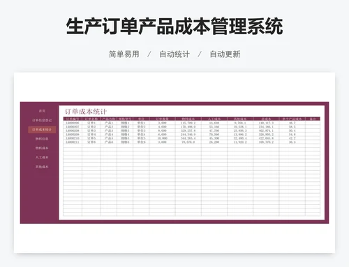
Task: Go to 订单信息登记 in the sidebar
Action: pyautogui.click(x=42, y=121)
